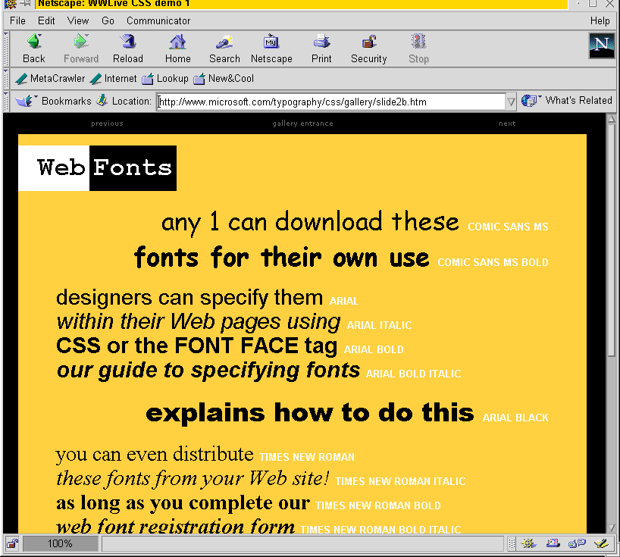Image resolution: width=620 pixels, height=557 pixels.
Task: Open Newsgroups from the component bar
Action: [577, 544]
